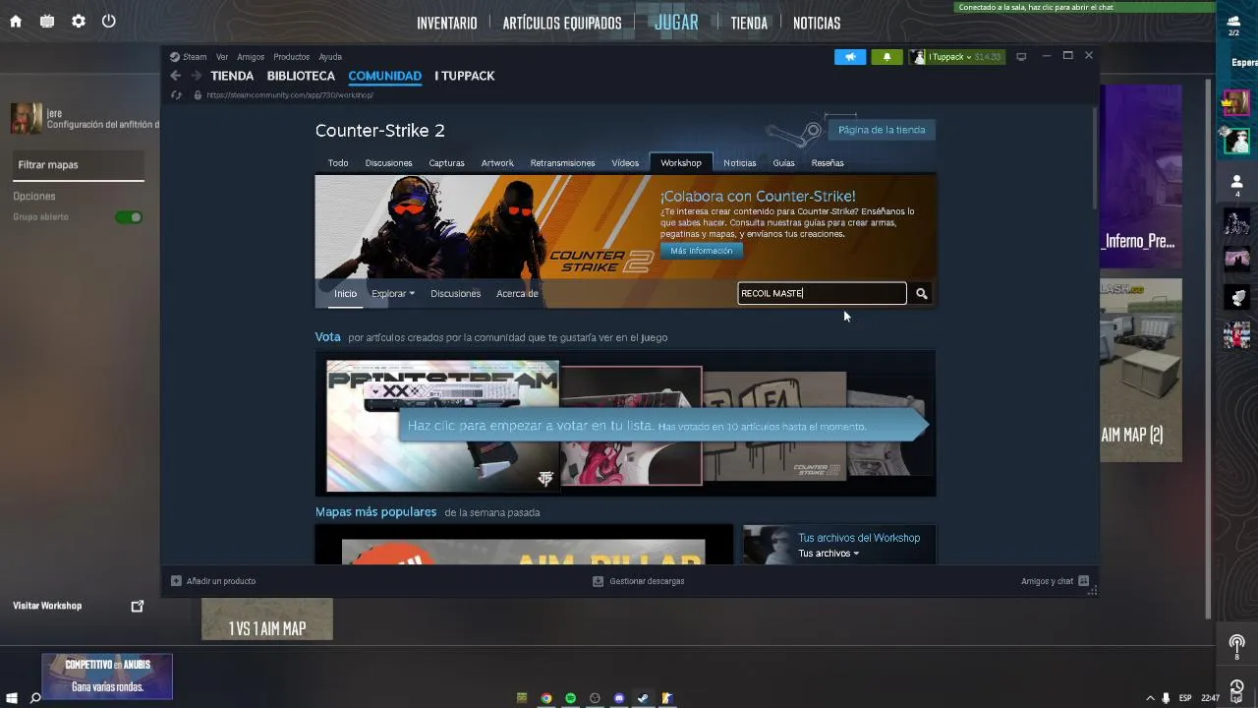Click the Windows Start button

coord(12,698)
